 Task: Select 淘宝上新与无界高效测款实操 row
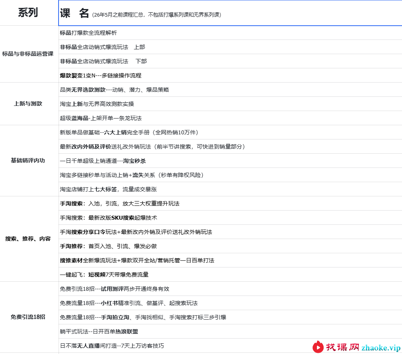coord(230,104)
